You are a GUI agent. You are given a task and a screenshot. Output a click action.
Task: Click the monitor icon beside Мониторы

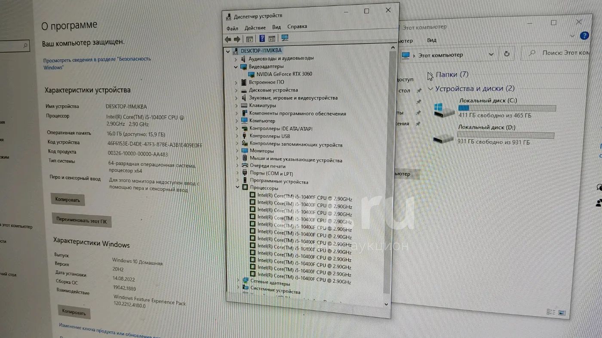(x=245, y=151)
